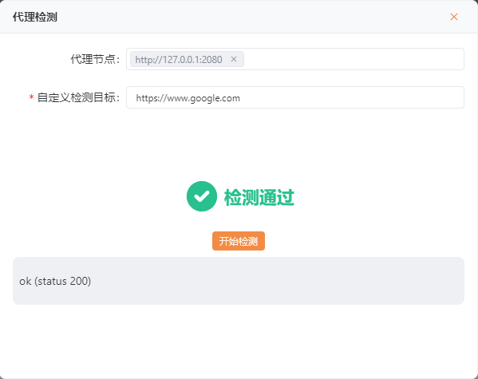Click empty space right of proxy tag
Screen dimensions: 478x379
[x=354, y=59]
